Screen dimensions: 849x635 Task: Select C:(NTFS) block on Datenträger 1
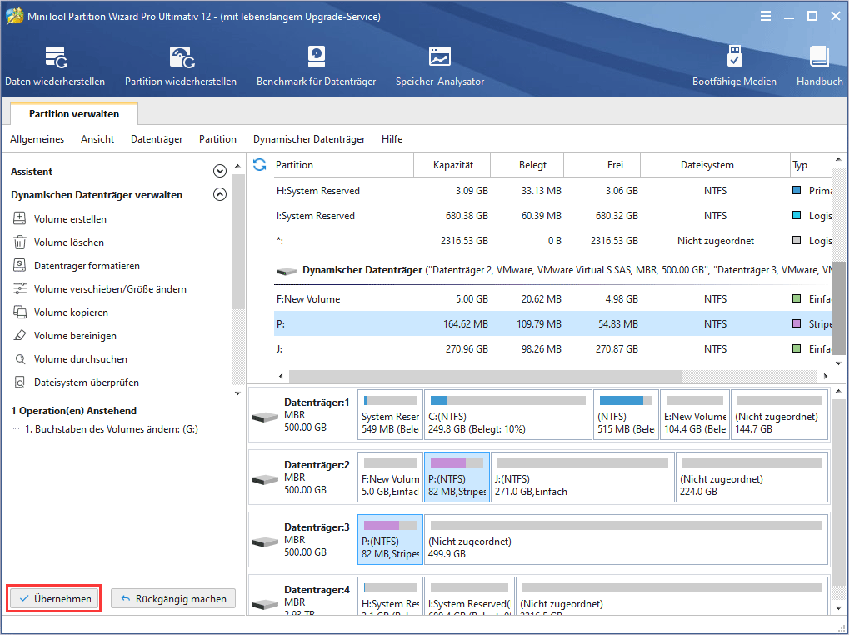(508, 415)
